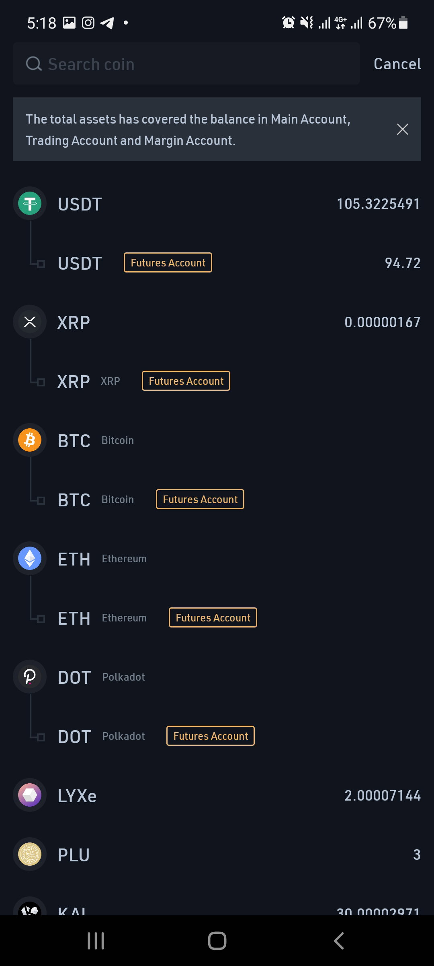Select the Polkadot coin icon

30,677
